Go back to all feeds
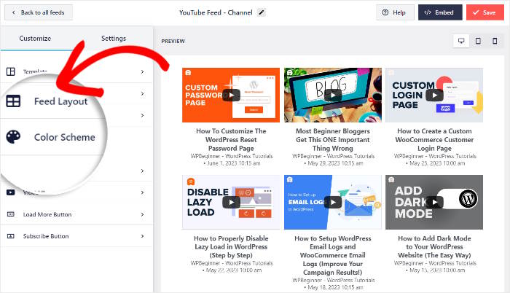Viewport: 510px width, 293px height. pyautogui.click(x=39, y=12)
